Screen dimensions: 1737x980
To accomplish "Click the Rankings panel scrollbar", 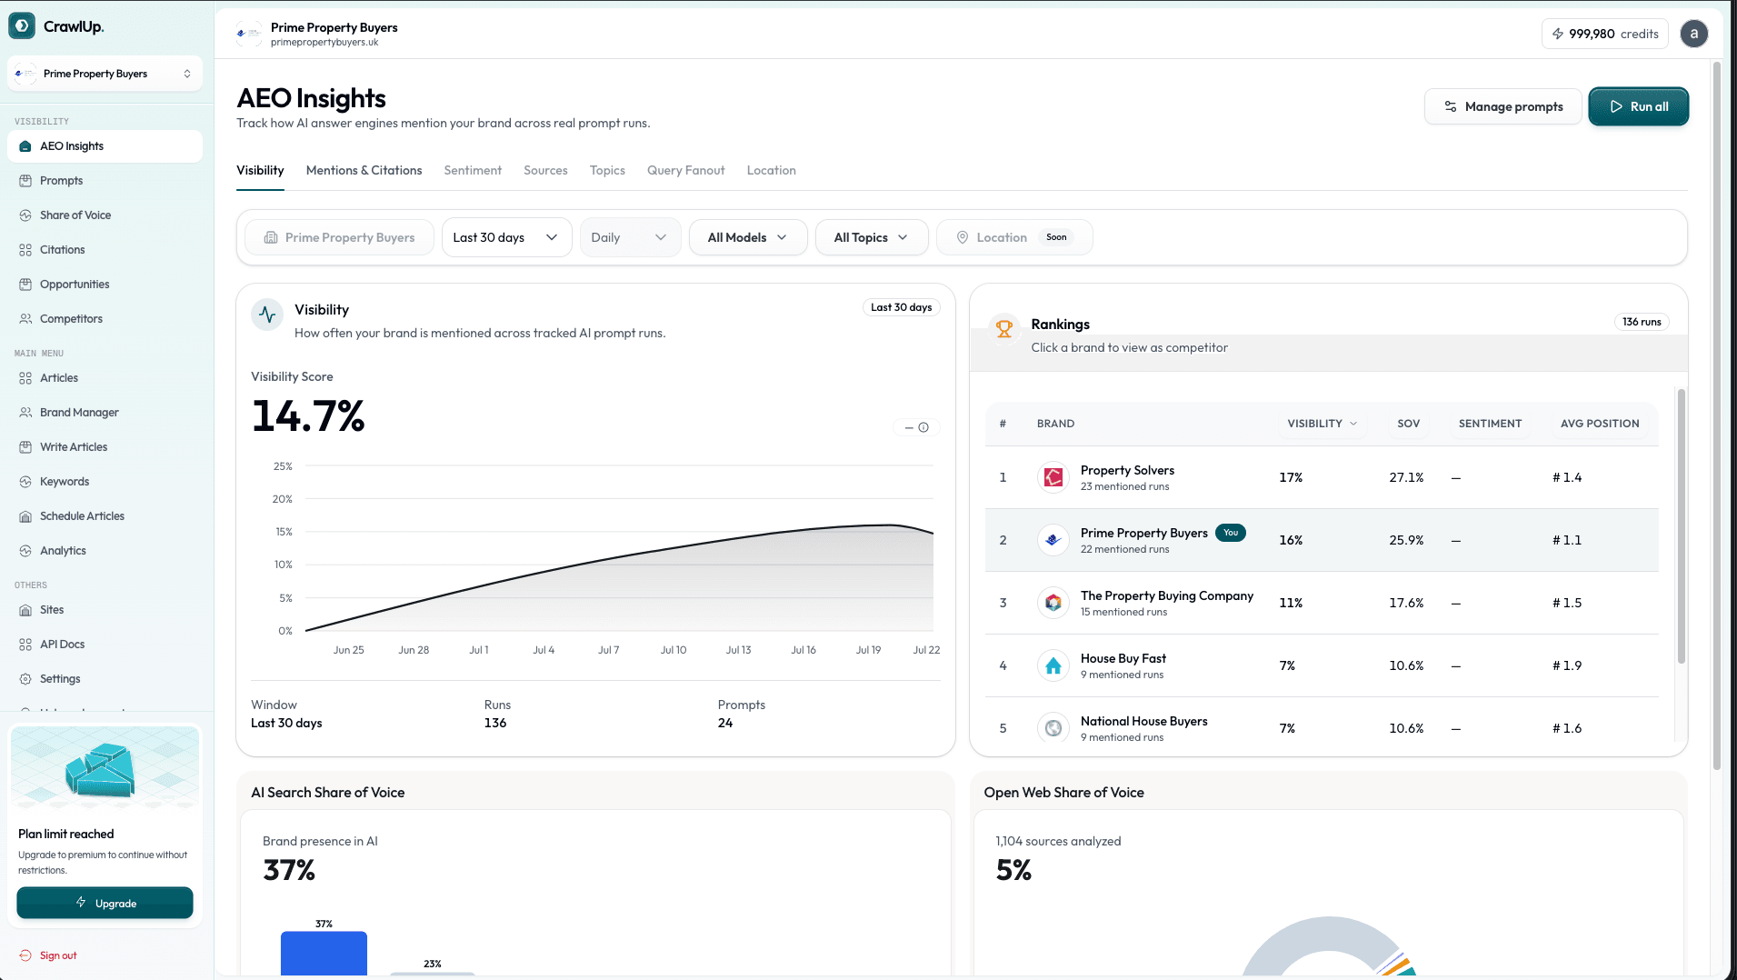I will tap(1681, 527).
